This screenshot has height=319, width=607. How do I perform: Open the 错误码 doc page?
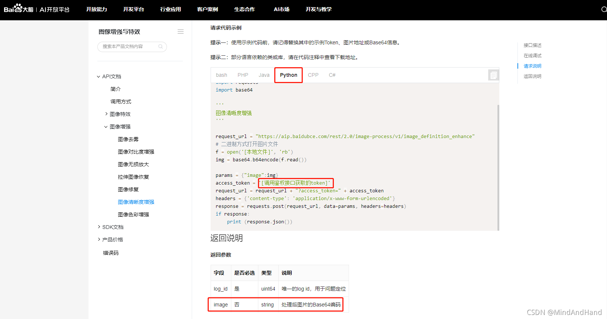coord(111,253)
